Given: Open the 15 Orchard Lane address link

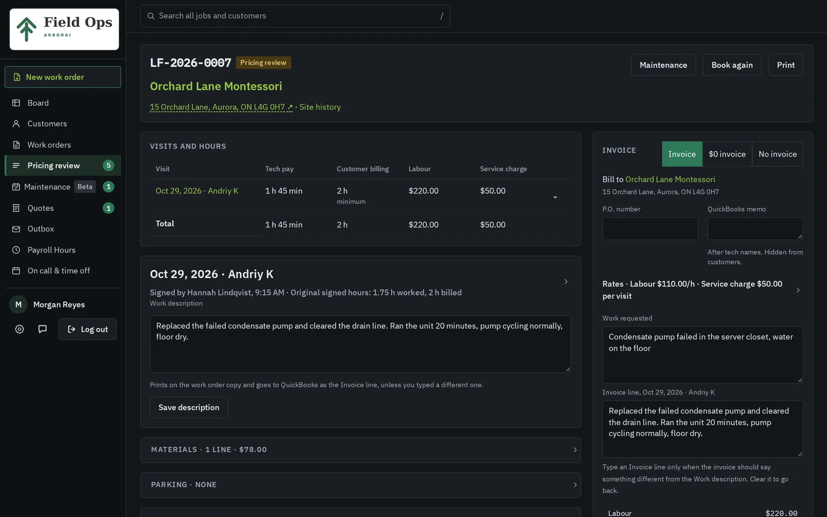Looking at the screenshot, I should (221, 107).
